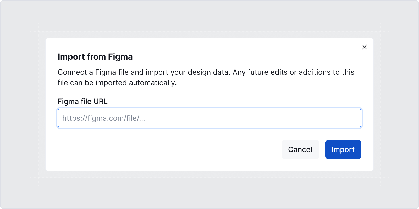Focus the URL input showing https://figma.com/file/...
The height and width of the screenshot is (209, 419).
click(210, 118)
